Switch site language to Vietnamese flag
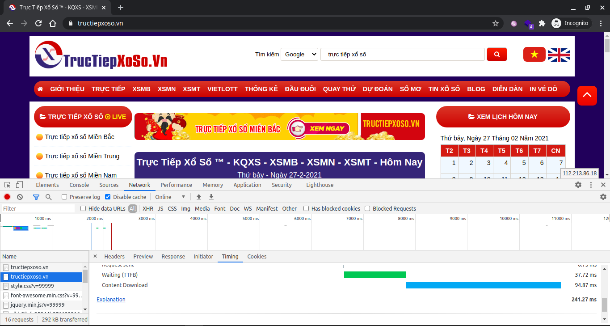This screenshot has height=326, width=610. (534, 54)
